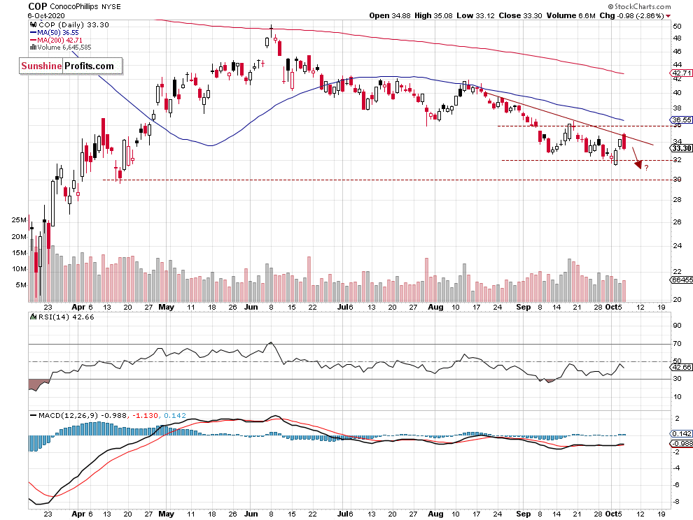Click the MA(200) 42.71 legend text
Image resolution: width=693 pixels, height=520 pixels.
pyautogui.click(x=59, y=40)
